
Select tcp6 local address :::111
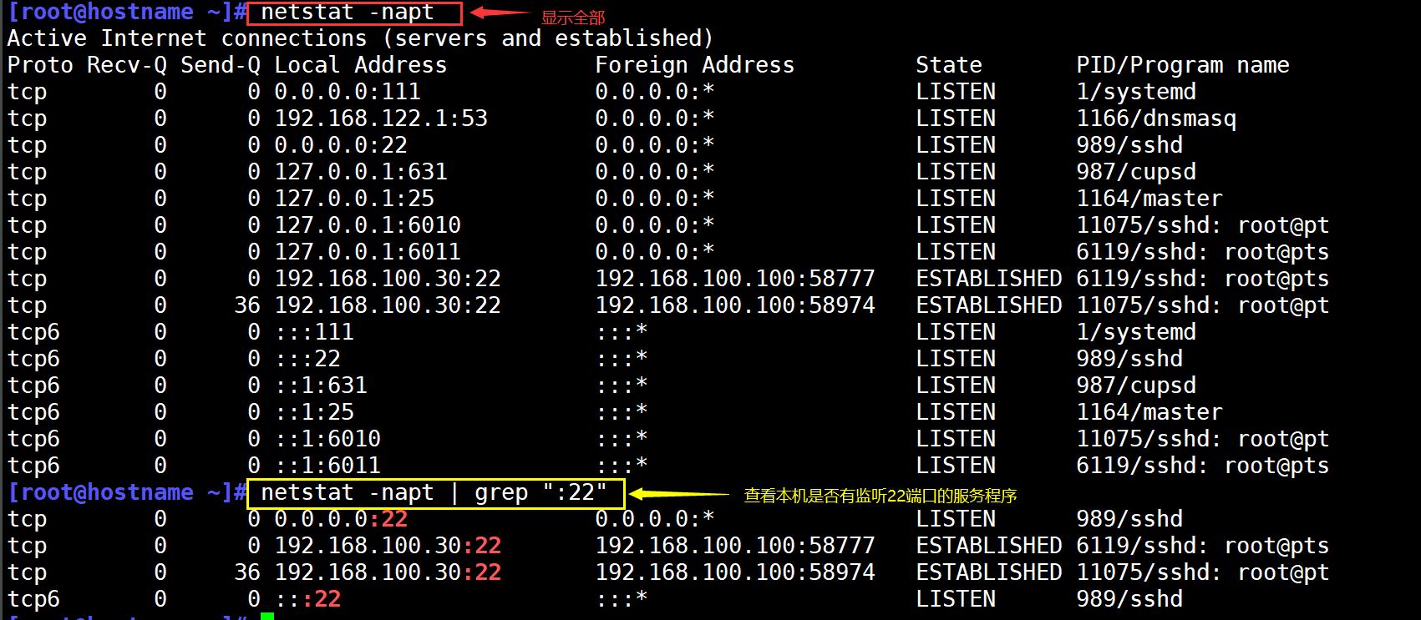(x=314, y=332)
